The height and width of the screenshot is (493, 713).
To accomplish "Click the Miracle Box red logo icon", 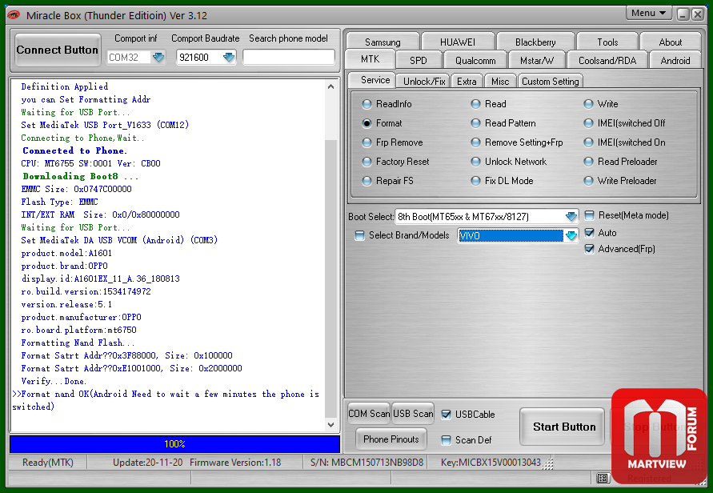I will 14,15.
